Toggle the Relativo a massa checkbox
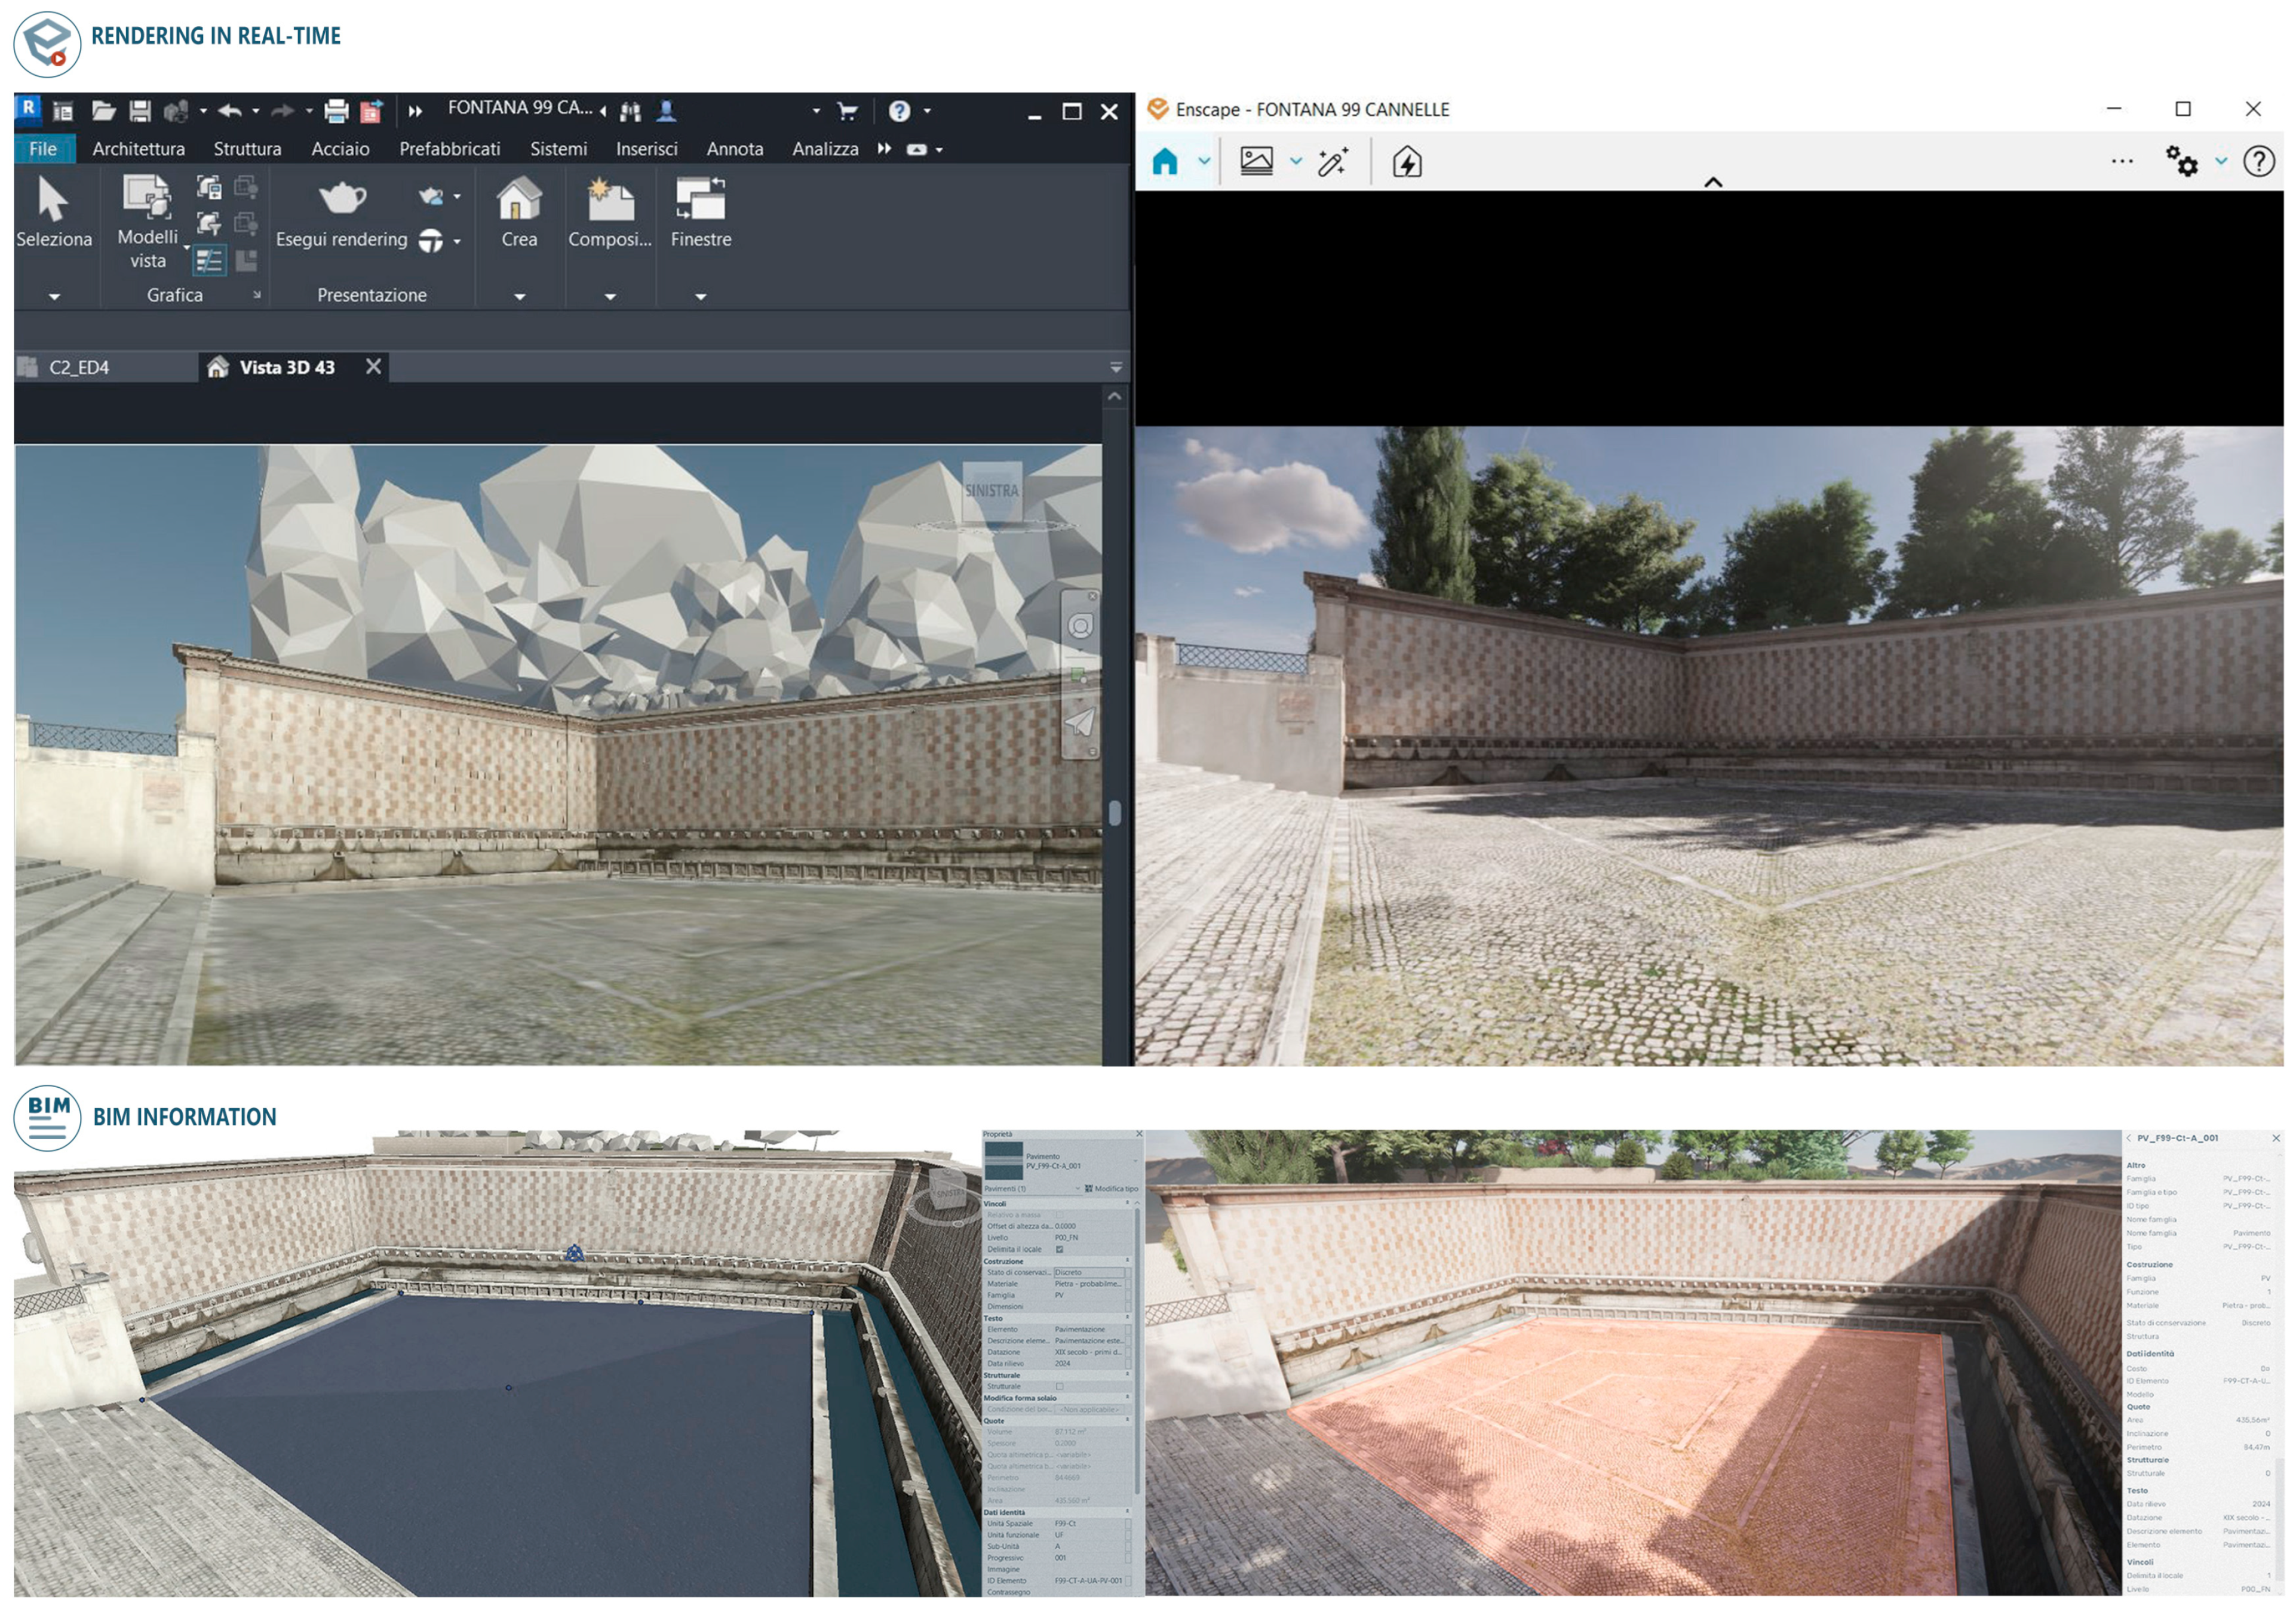2296x1606 pixels. point(1060,1214)
